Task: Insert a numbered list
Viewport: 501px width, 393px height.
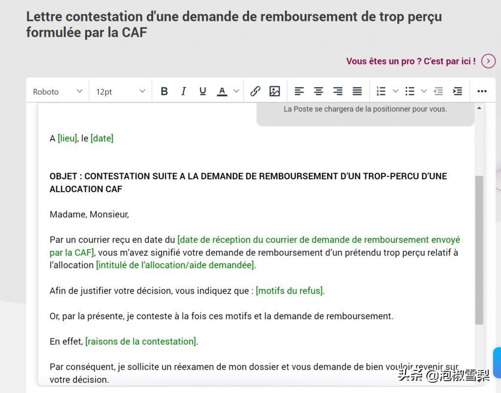Action: click(381, 91)
